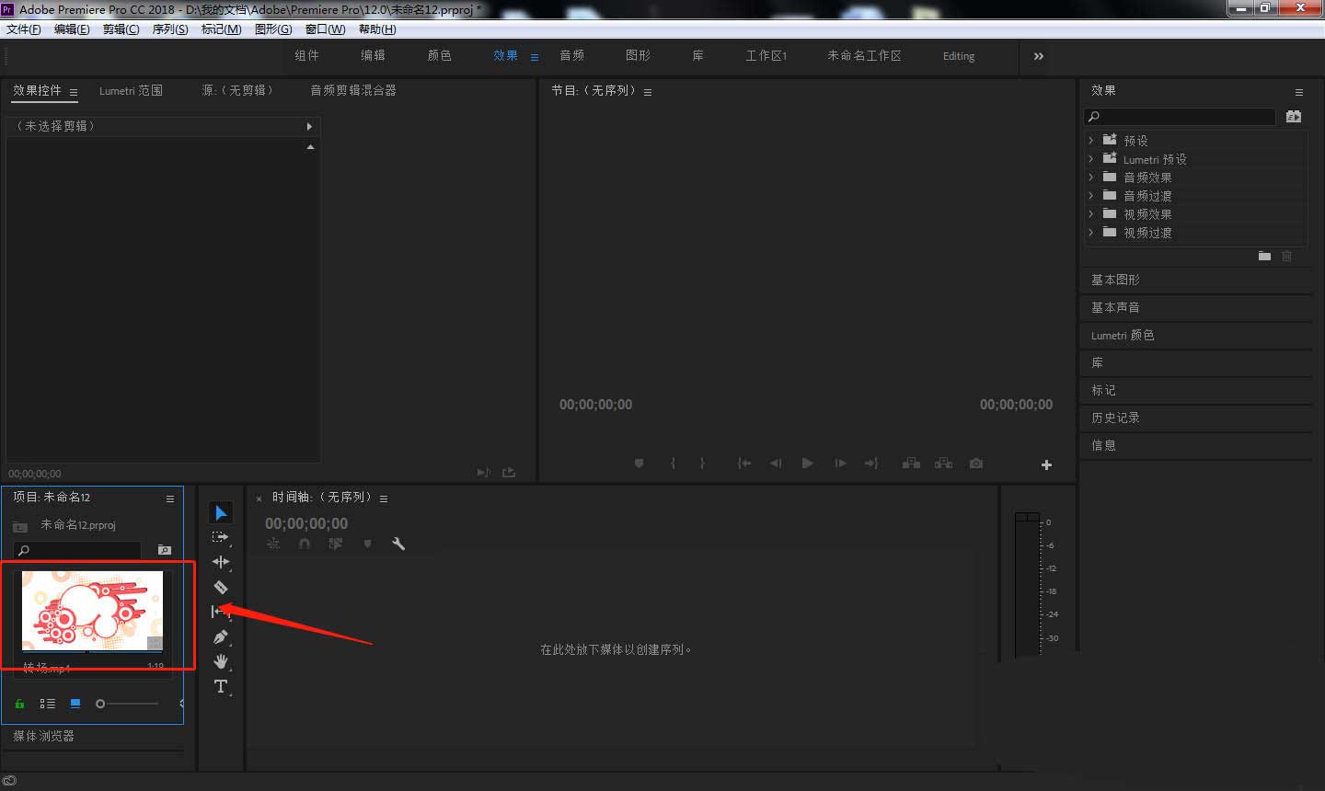
Task: Switch to the Lumetri 范围 tab
Action: (131, 90)
